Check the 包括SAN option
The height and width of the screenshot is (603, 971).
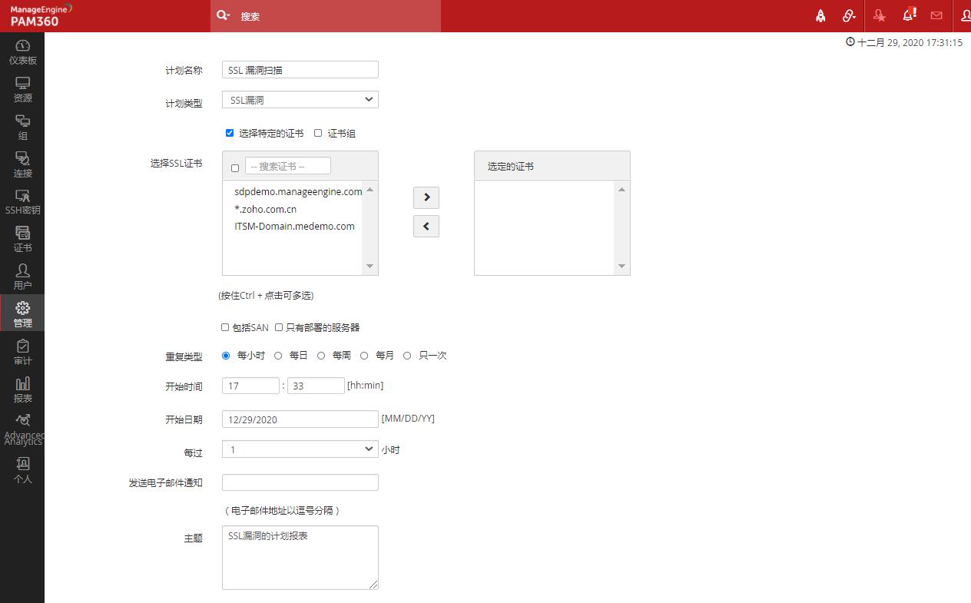pyautogui.click(x=225, y=327)
